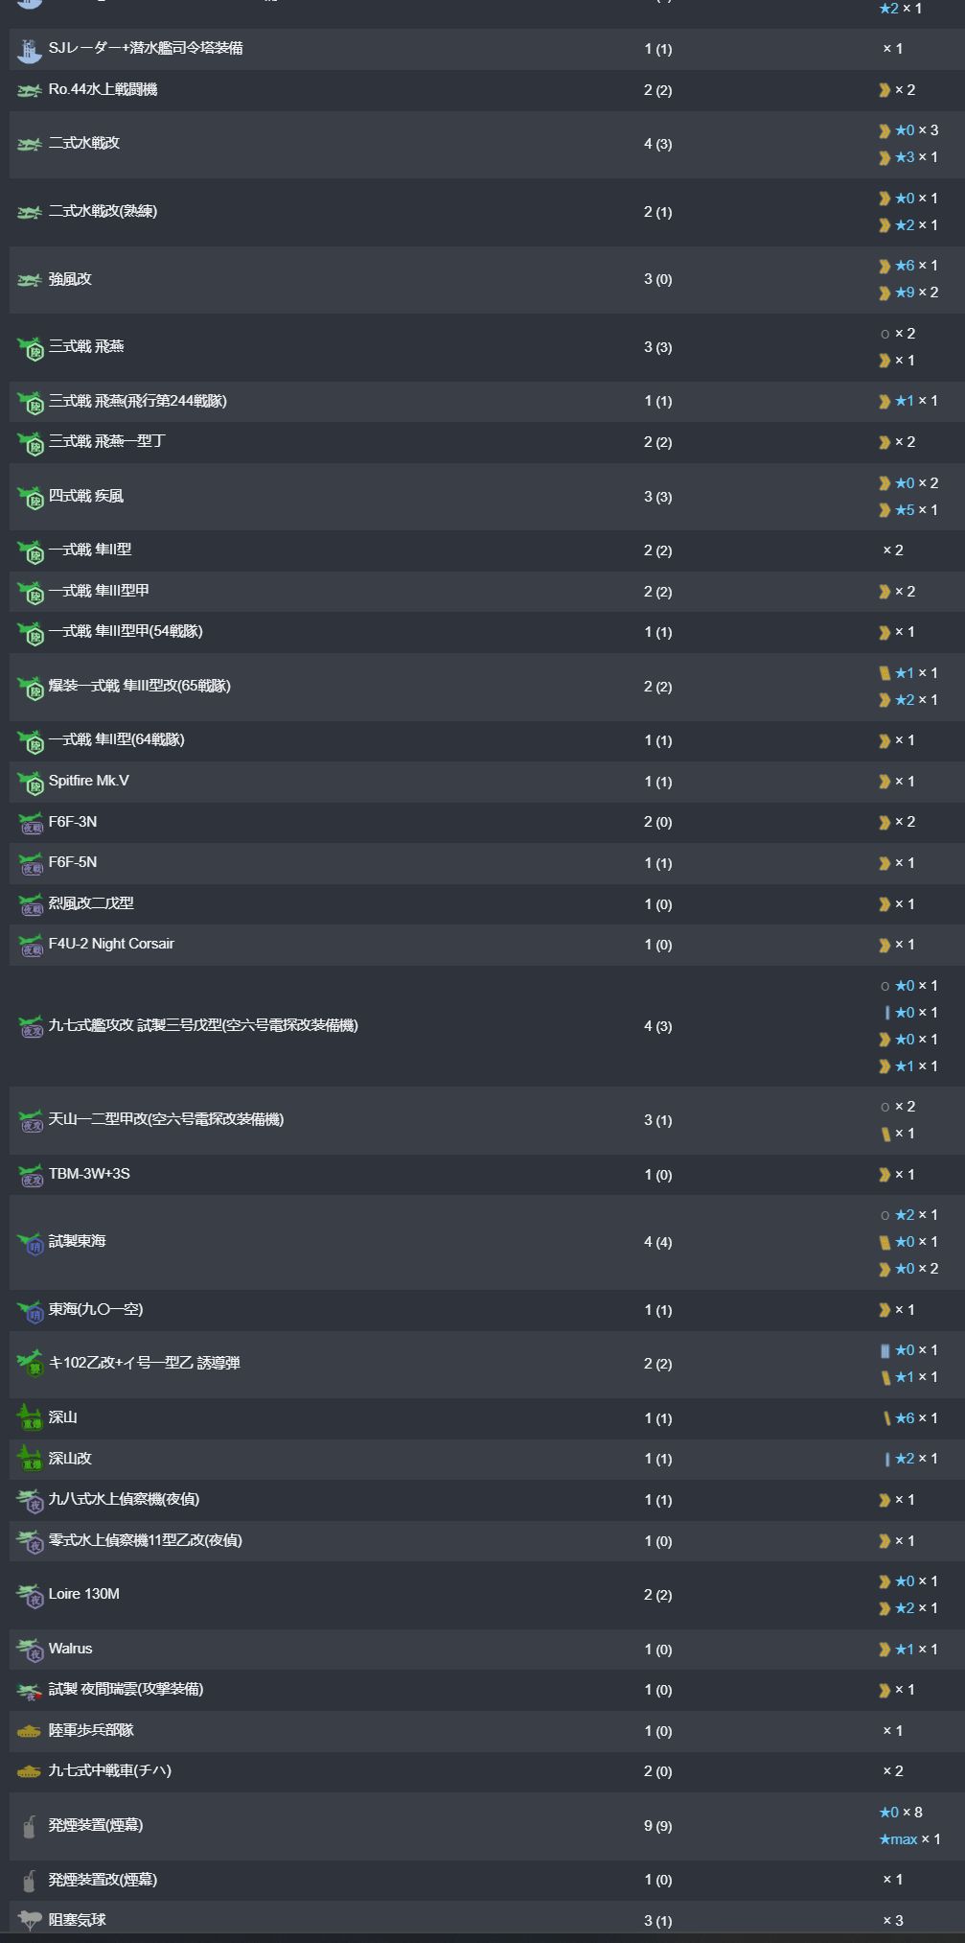Click the ★9 × 2 entry for 強風改
Image resolution: width=965 pixels, height=1943 pixels.
pos(908,293)
